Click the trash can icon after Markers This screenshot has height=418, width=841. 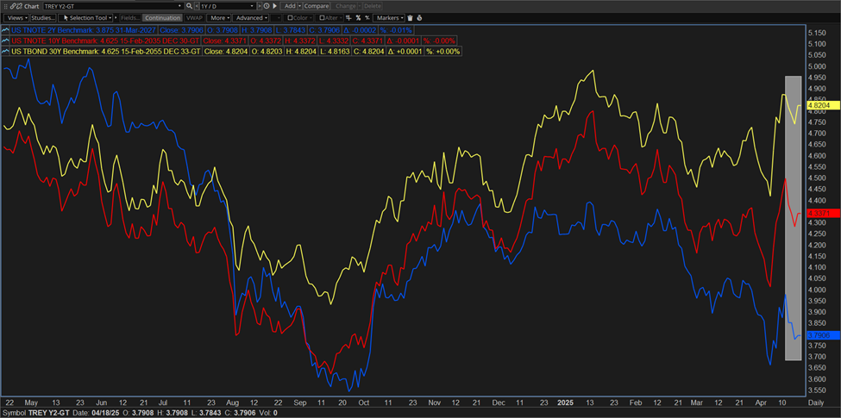click(409, 17)
